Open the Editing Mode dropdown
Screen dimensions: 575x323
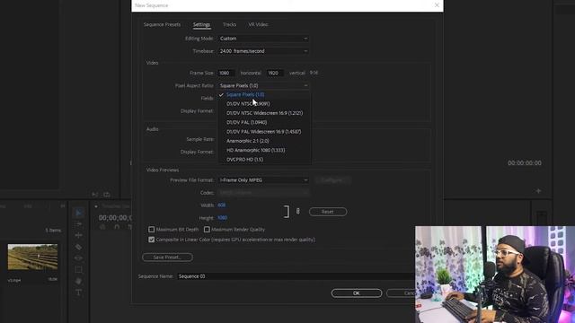[263, 39]
